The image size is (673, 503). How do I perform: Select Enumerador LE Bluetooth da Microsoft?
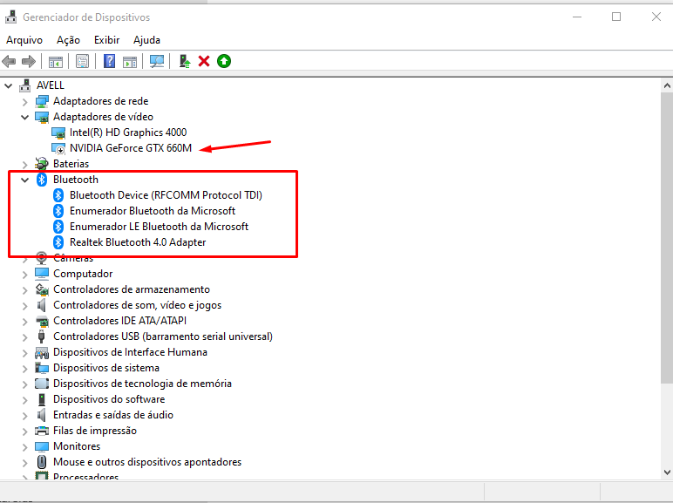[x=159, y=227]
